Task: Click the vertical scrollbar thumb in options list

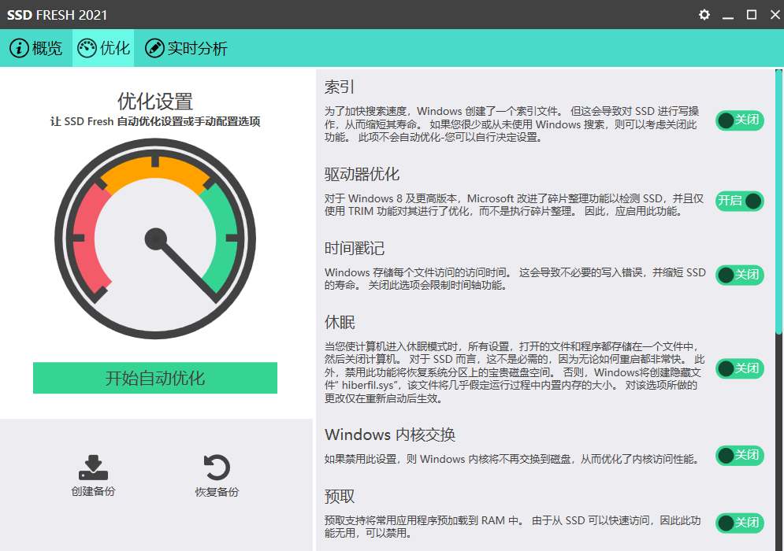Action: tap(778, 202)
